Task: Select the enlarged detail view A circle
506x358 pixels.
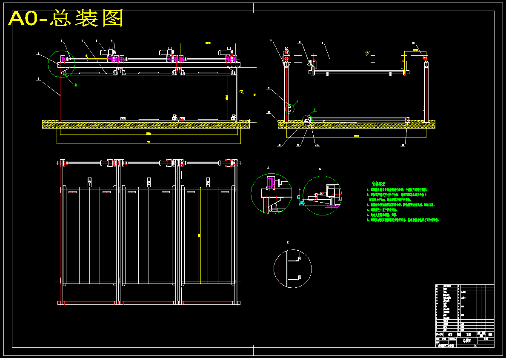Action: [272, 194]
